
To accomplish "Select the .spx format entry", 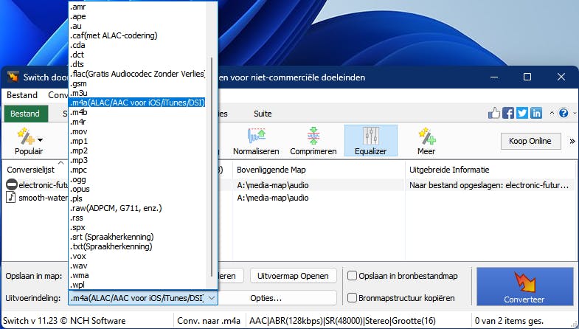I will (137, 227).
